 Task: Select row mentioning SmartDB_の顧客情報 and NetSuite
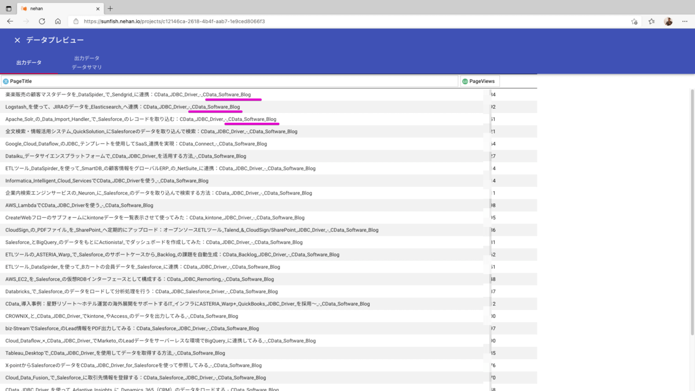click(269, 169)
